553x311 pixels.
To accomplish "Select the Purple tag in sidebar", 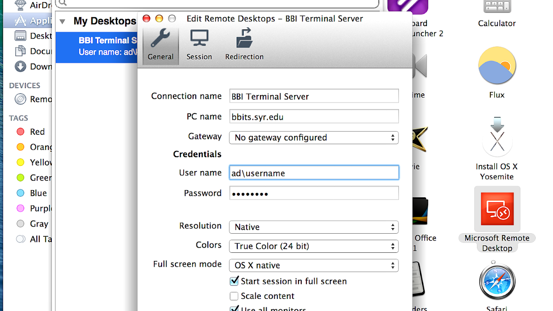I will click(34, 208).
